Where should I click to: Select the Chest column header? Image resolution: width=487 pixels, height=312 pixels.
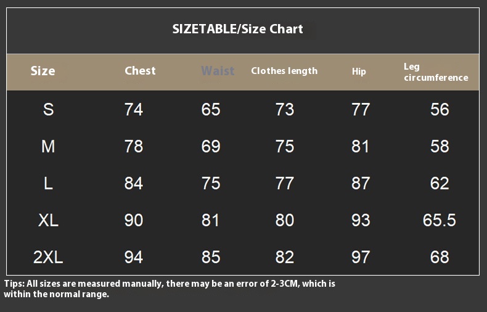(x=140, y=70)
